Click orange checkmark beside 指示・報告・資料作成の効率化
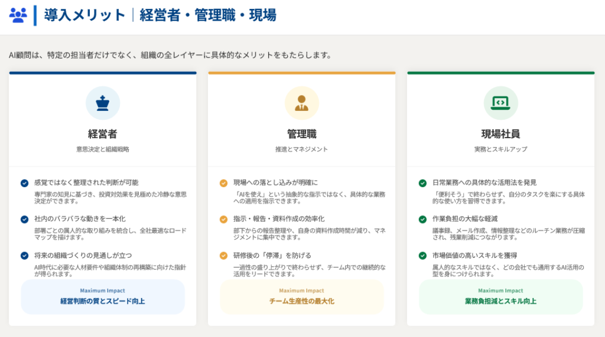 pos(223,219)
